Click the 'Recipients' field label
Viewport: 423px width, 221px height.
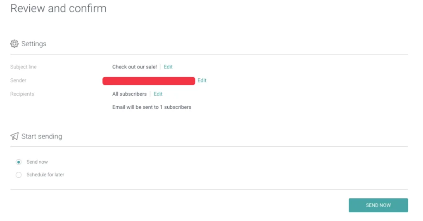[22, 94]
